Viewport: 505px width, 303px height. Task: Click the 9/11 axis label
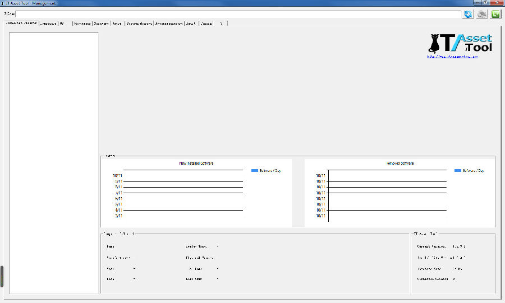[x=118, y=181]
